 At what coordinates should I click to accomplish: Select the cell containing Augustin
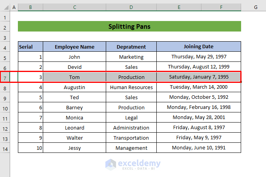[x=74, y=87]
